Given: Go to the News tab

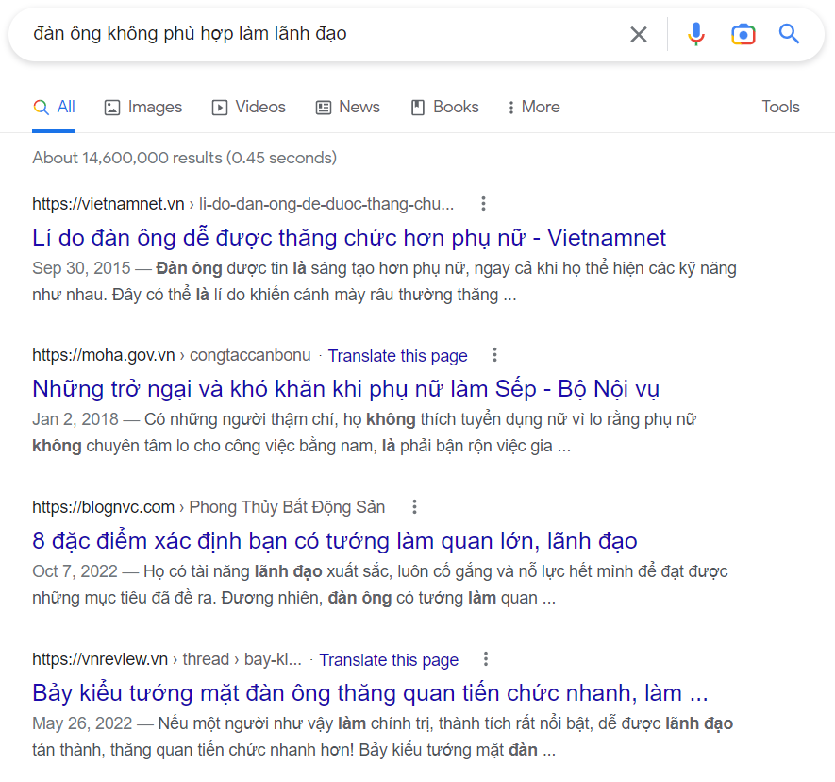Looking at the screenshot, I should point(348,107).
